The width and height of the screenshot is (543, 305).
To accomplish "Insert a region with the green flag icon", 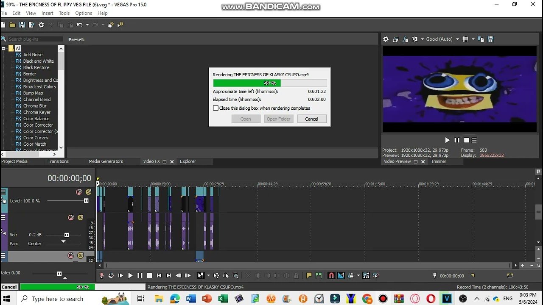I will pyautogui.click(x=319, y=275).
